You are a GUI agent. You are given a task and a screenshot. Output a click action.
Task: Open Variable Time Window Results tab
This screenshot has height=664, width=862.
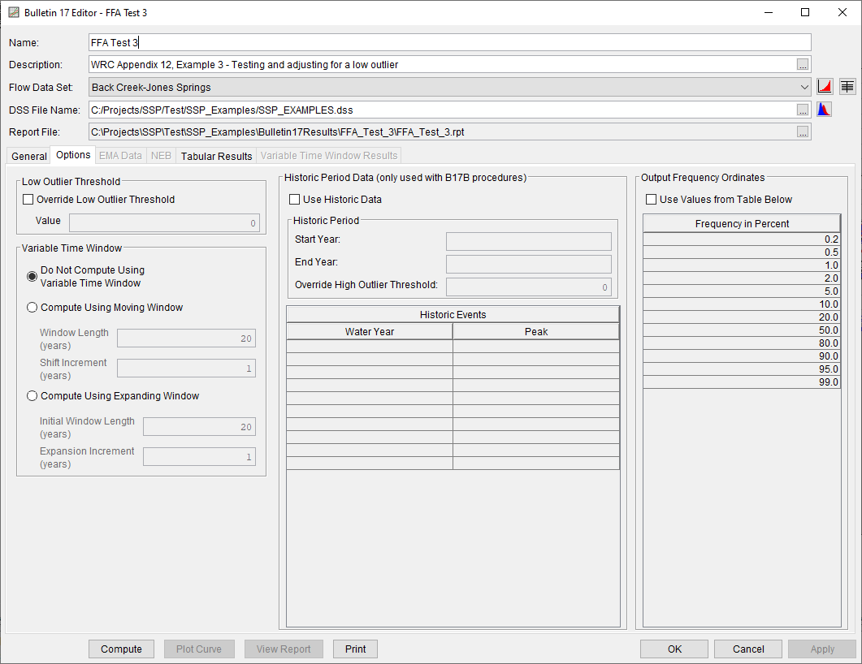coord(329,156)
